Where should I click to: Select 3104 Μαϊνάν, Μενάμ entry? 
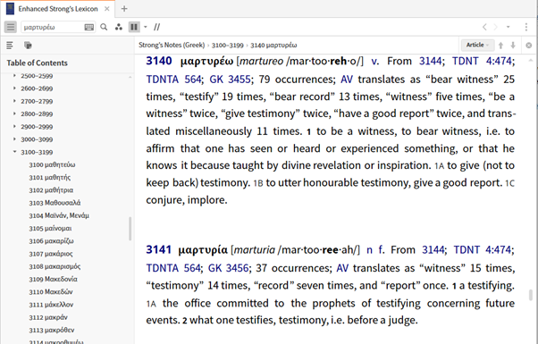59,215
